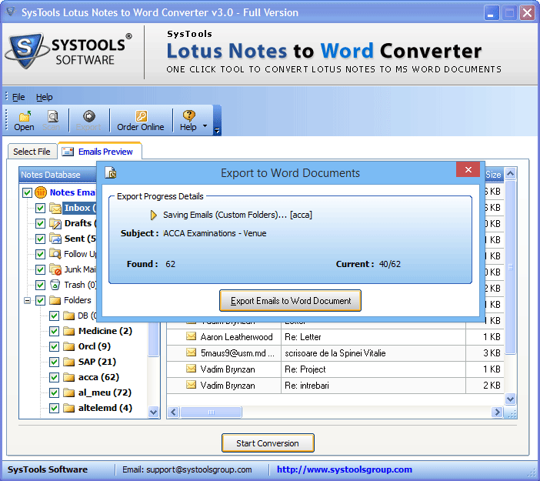Viewport: 540px width, 481px height.
Task: Uncheck the Medicine (2) folder checkbox
Action: pyautogui.click(x=55, y=331)
